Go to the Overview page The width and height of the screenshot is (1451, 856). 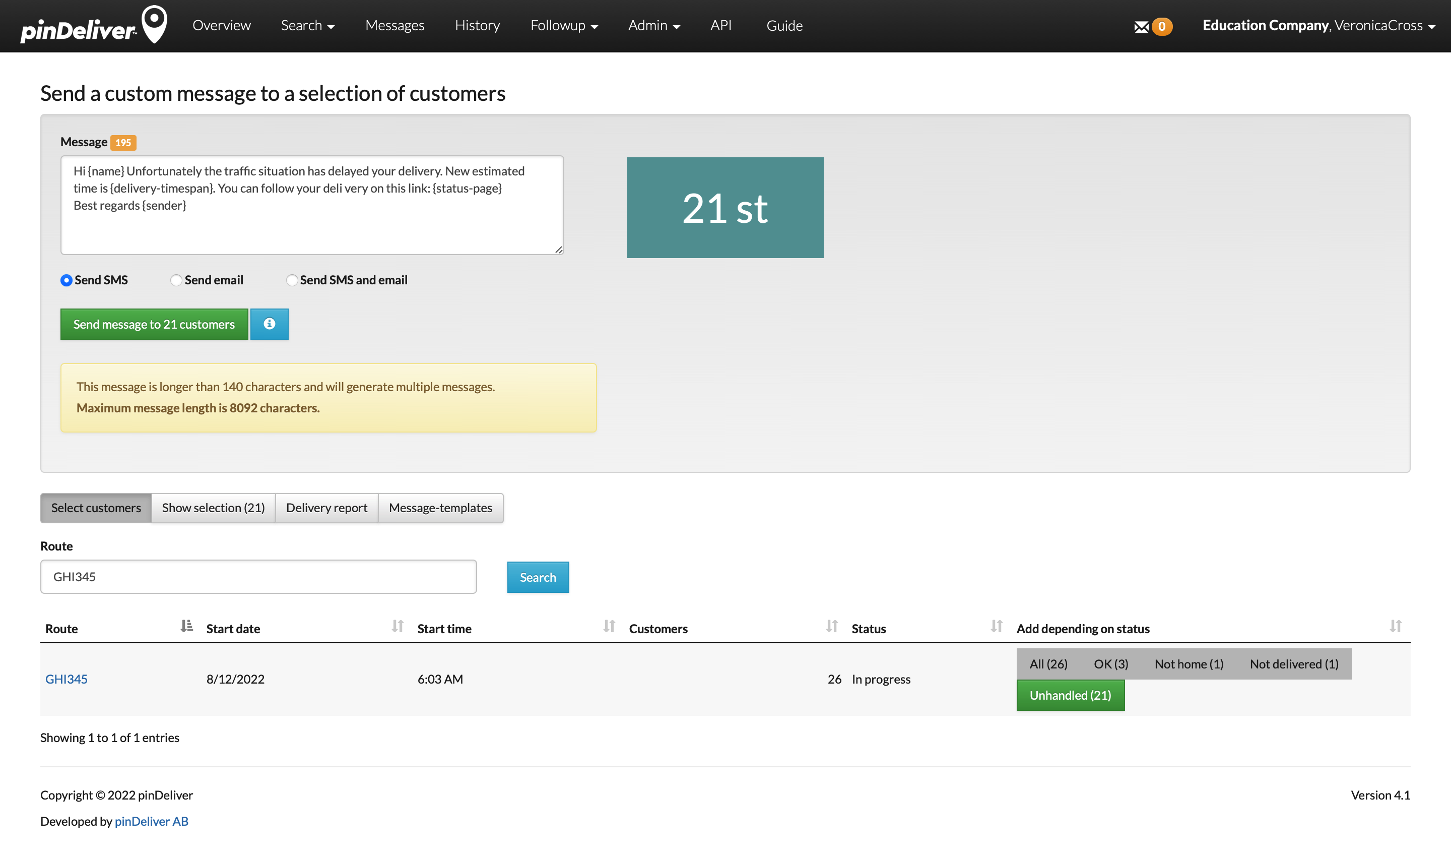coord(221,25)
